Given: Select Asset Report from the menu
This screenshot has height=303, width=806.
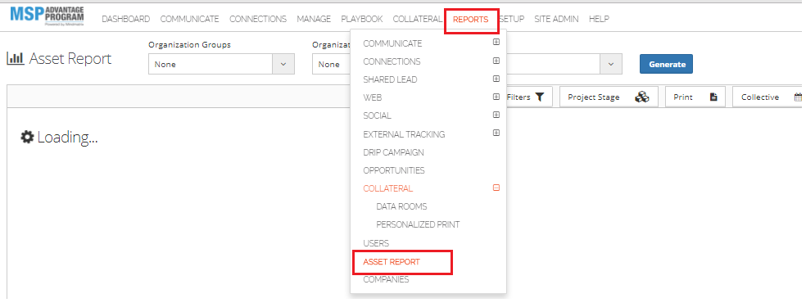Looking at the screenshot, I should [x=392, y=262].
